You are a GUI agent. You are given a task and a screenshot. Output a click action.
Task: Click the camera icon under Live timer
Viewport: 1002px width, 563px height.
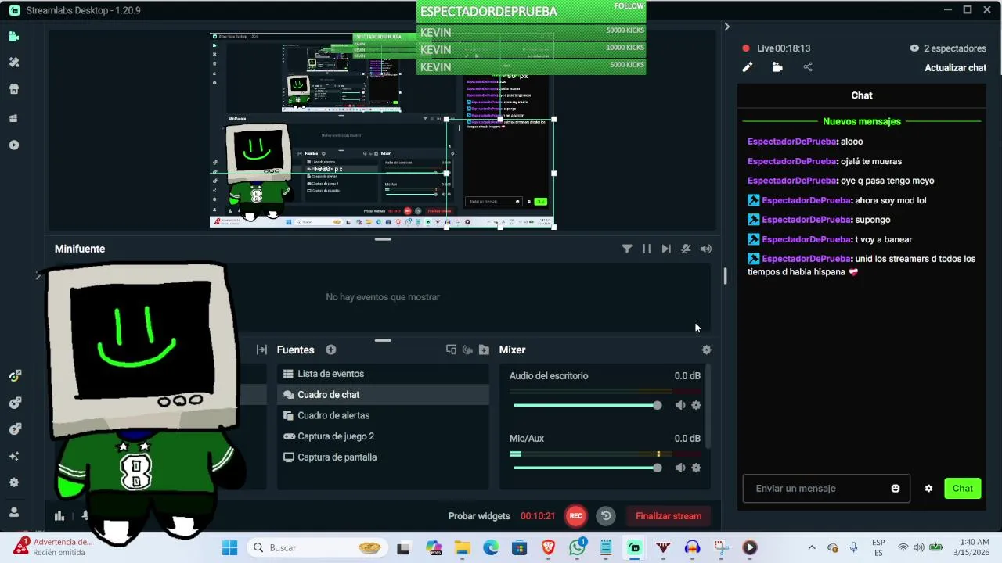(777, 67)
